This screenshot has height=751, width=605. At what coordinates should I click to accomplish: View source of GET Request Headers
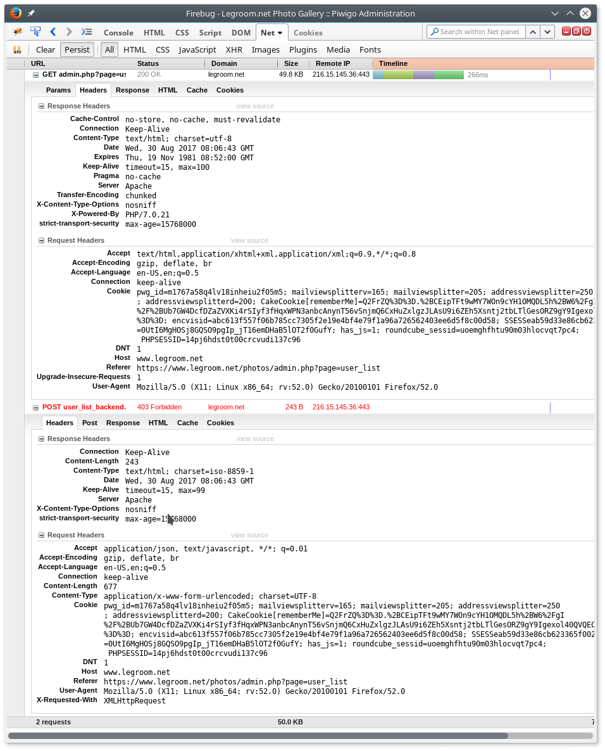pos(249,240)
